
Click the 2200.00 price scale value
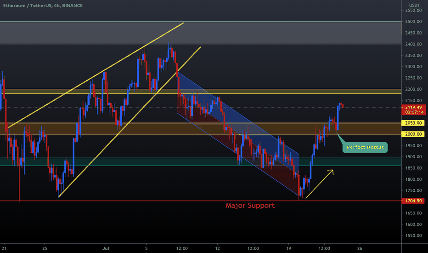pos(413,89)
